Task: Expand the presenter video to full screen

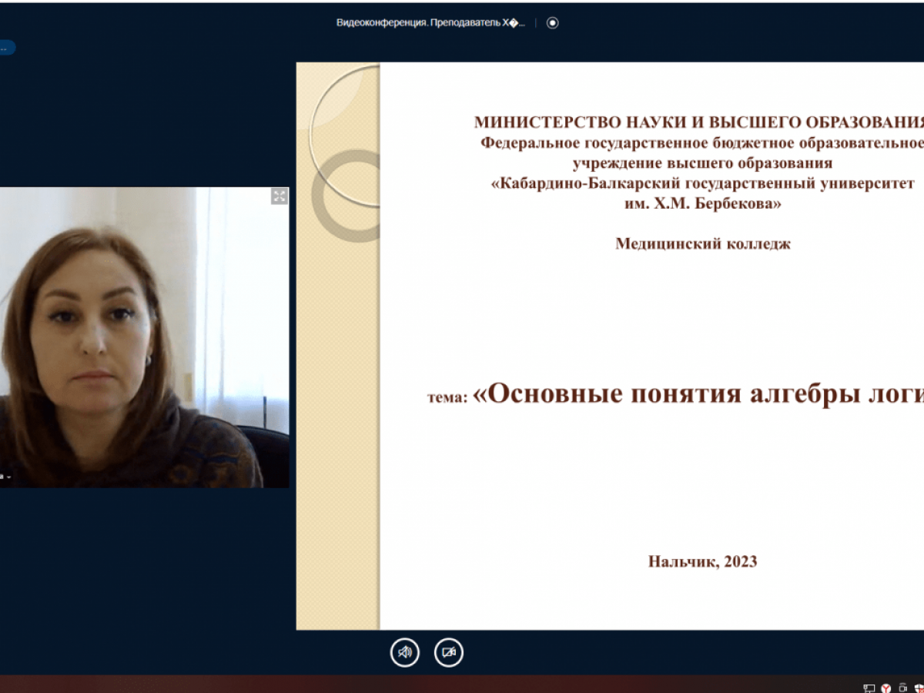Action: click(x=280, y=196)
